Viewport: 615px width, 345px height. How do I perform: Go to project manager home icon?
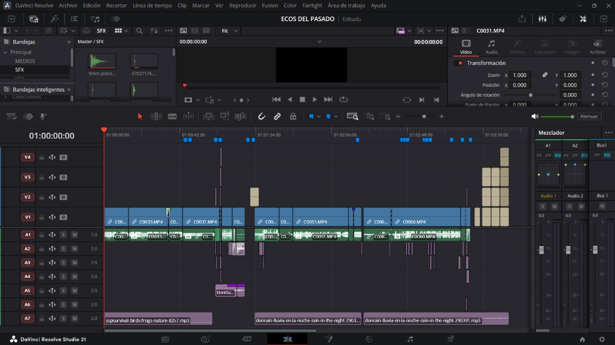582,339
